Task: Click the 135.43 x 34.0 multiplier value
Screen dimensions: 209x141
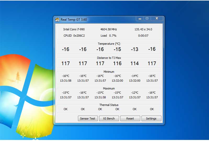Action: point(143,29)
